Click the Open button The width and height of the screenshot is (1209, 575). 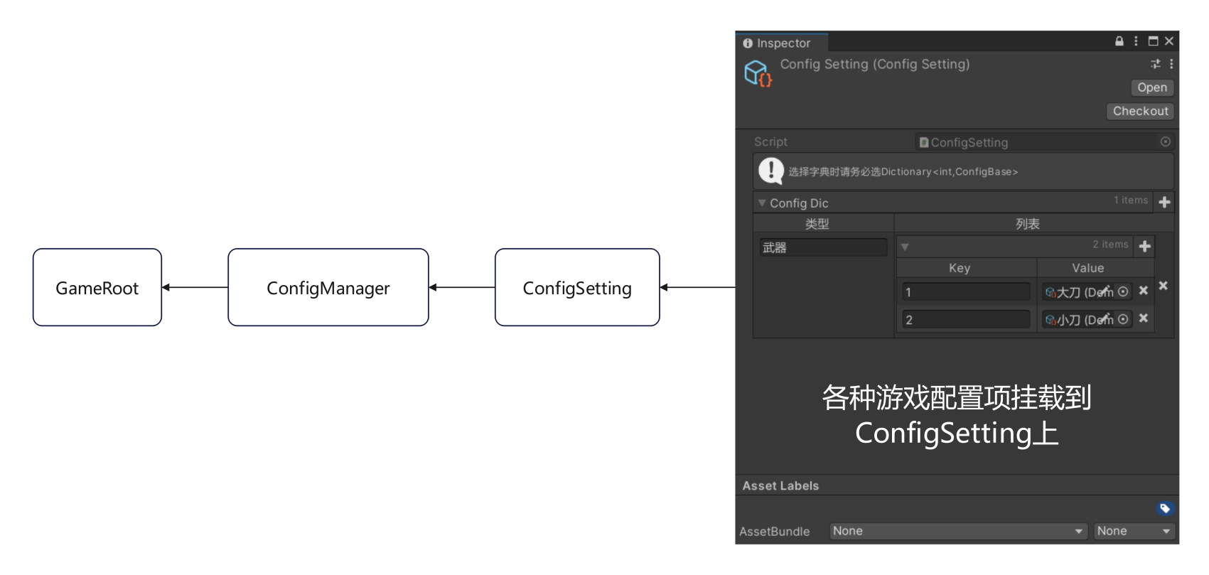click(x=1151, y=87)
